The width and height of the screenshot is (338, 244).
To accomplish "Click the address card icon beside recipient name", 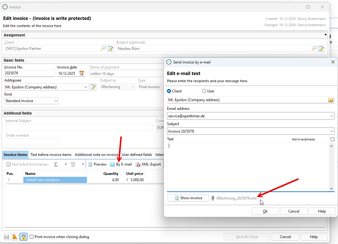I will click(x=331, y=100).
